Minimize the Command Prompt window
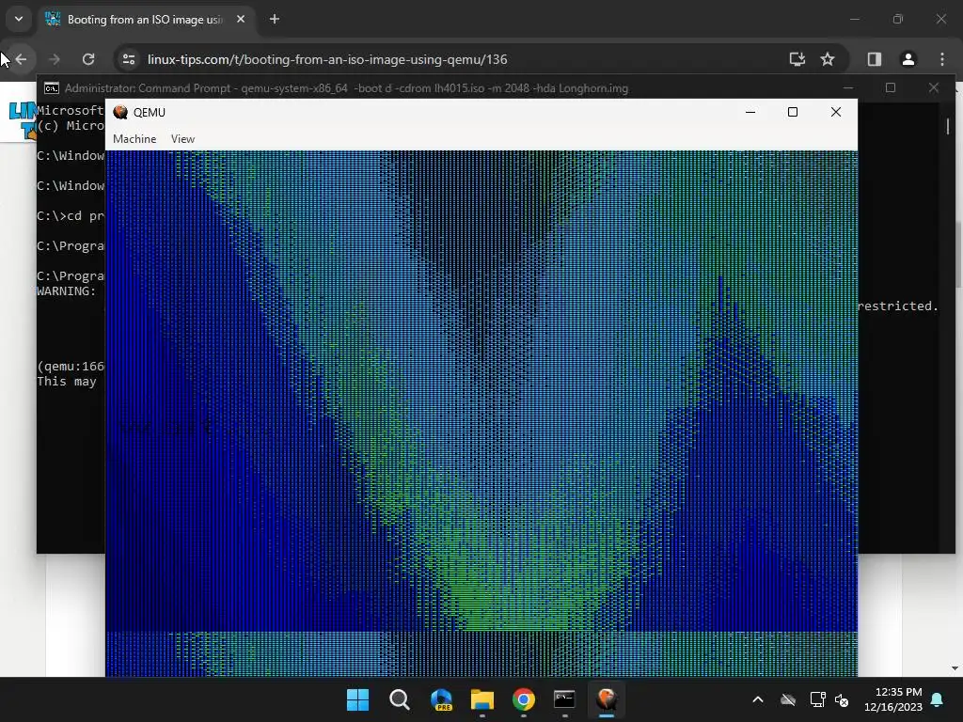Image resolution: width=963 pixels, height=722 pixels. (x=848, y=87)
